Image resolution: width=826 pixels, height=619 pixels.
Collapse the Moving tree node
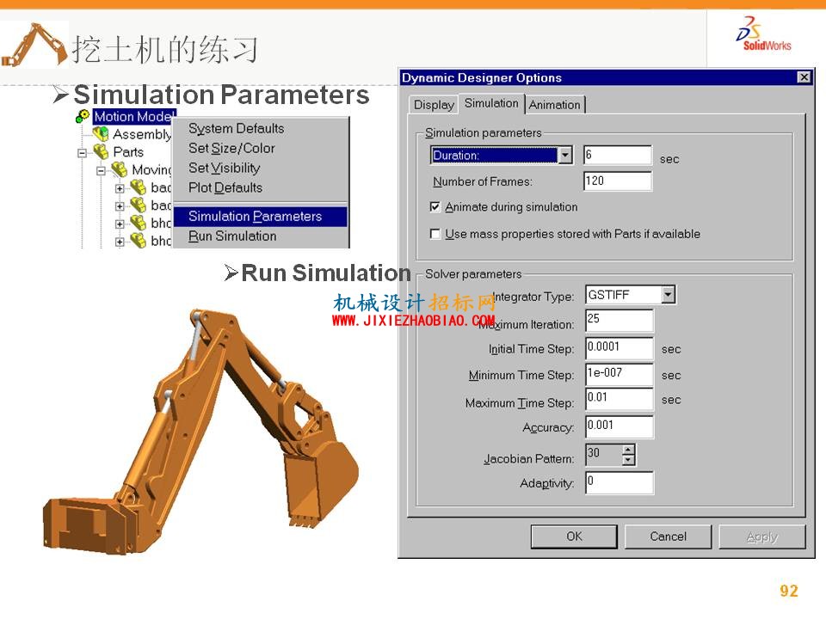102,171
